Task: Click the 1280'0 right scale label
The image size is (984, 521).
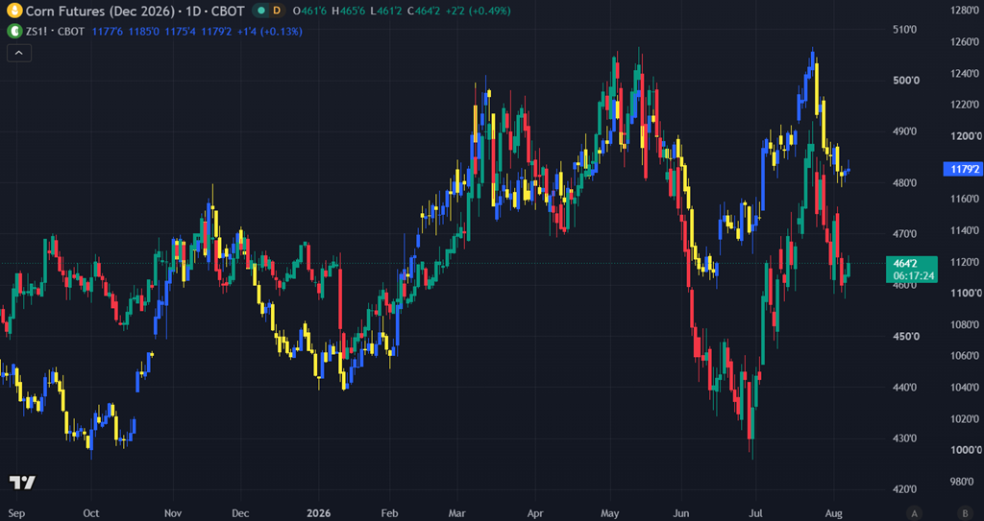Action: pyautogui.click(x=967, y=11)
